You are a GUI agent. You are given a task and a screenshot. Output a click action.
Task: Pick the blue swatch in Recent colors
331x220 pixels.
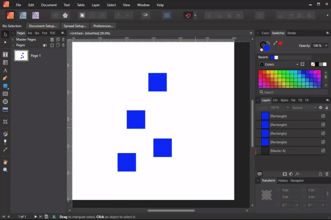272,57
